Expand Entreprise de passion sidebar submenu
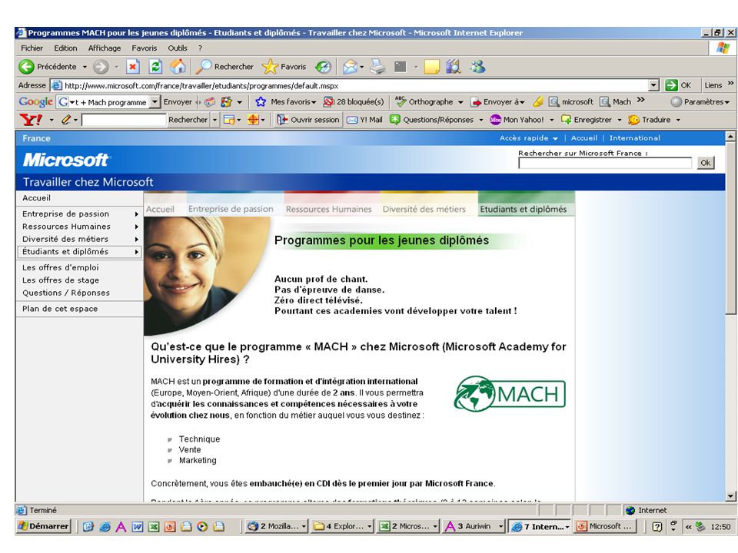Image resolution: width=738 pixels, height=553 pixels. coord(137,214)
